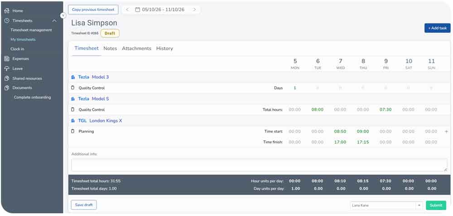Click Timesheet total hours: 31:55 text
The width and height of the screenshot is (453, 216).
pyautogui.click(x=96, y=181)
